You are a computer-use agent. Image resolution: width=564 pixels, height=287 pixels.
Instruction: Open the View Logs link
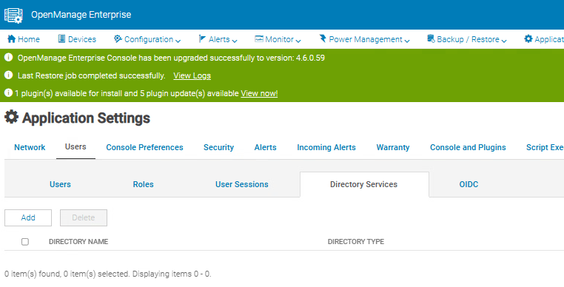point(192,75)
